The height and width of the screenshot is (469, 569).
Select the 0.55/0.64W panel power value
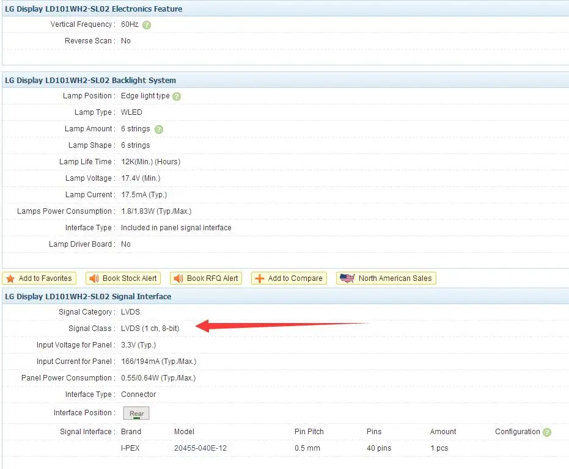[158, 378]
